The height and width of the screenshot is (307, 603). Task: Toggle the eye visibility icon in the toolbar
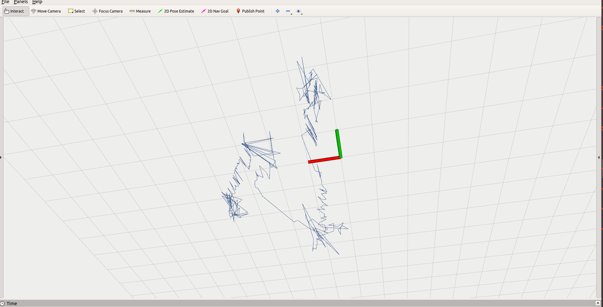[x=299, y=11]
